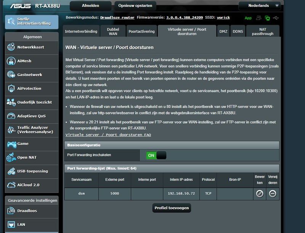Image resolution: width=305 pixels, height=233 pixels.
Task: Click the Geavanceerde instellingen section heading
Action: [32, 200]
